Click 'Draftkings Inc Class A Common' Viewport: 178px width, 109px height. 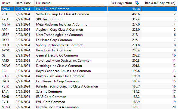tap(59, 66)
